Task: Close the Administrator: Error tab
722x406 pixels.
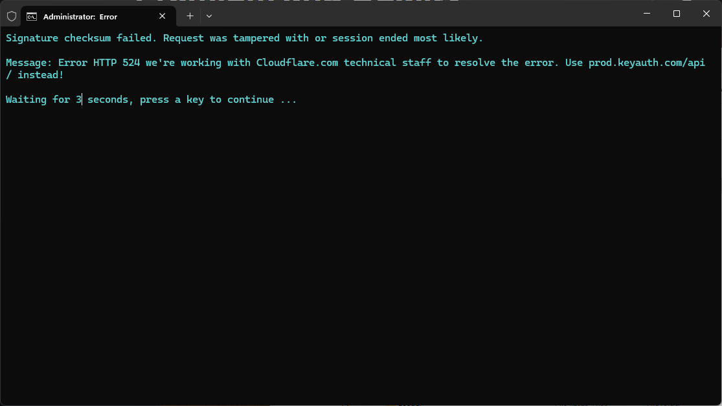Action: click(x=162, y=16)
